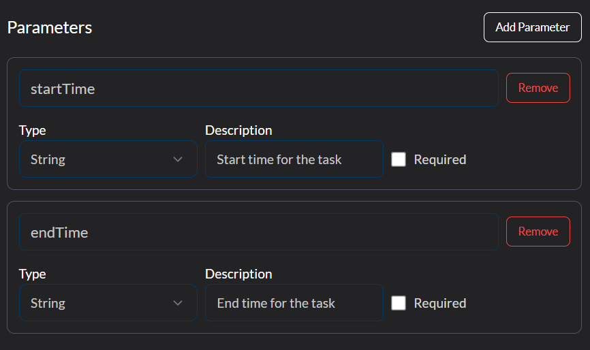Remove the startTime parameter
The image size is (590, 350).
pyautogui.click(x=538, y=88)
